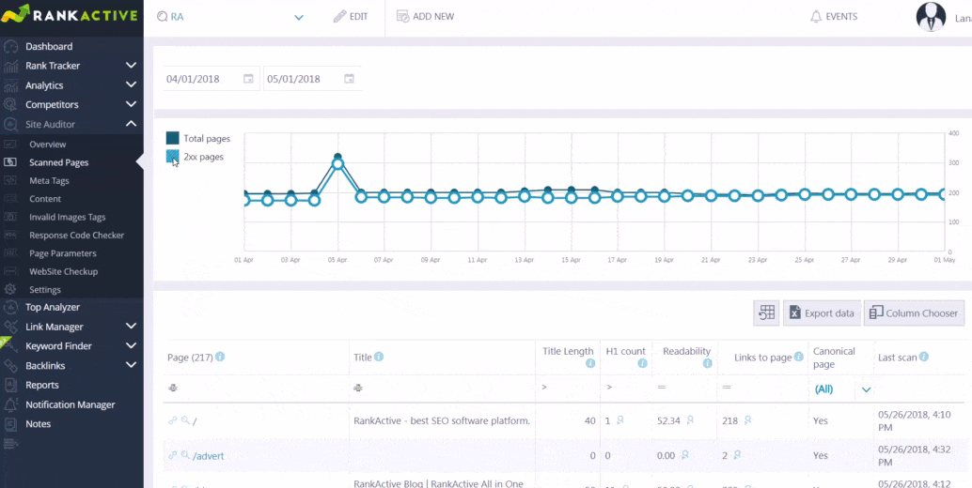
Task: Toggle 2xx pages legend swatch
Action: click(173, 157)
